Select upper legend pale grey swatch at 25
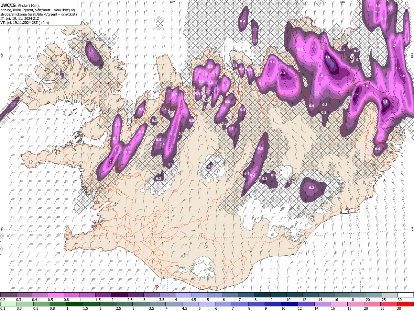 click(389, 295)
